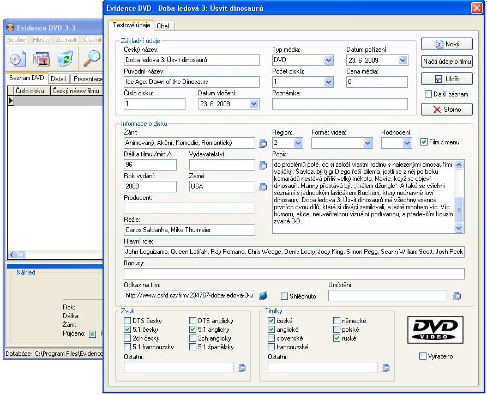The width and height of the screenshot is (487, 395).
Task: Click Načti údaje o filmu button
Action: pos(447,62)
